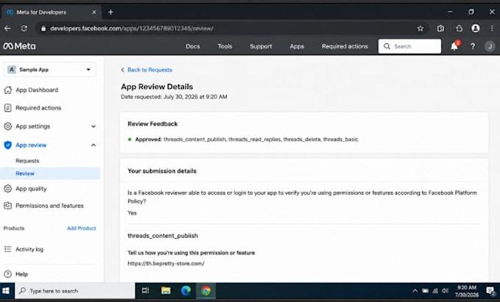Viewport: 500px width, 302px height.
Task: Click the Windows taskbar search box
Action: 74,290
